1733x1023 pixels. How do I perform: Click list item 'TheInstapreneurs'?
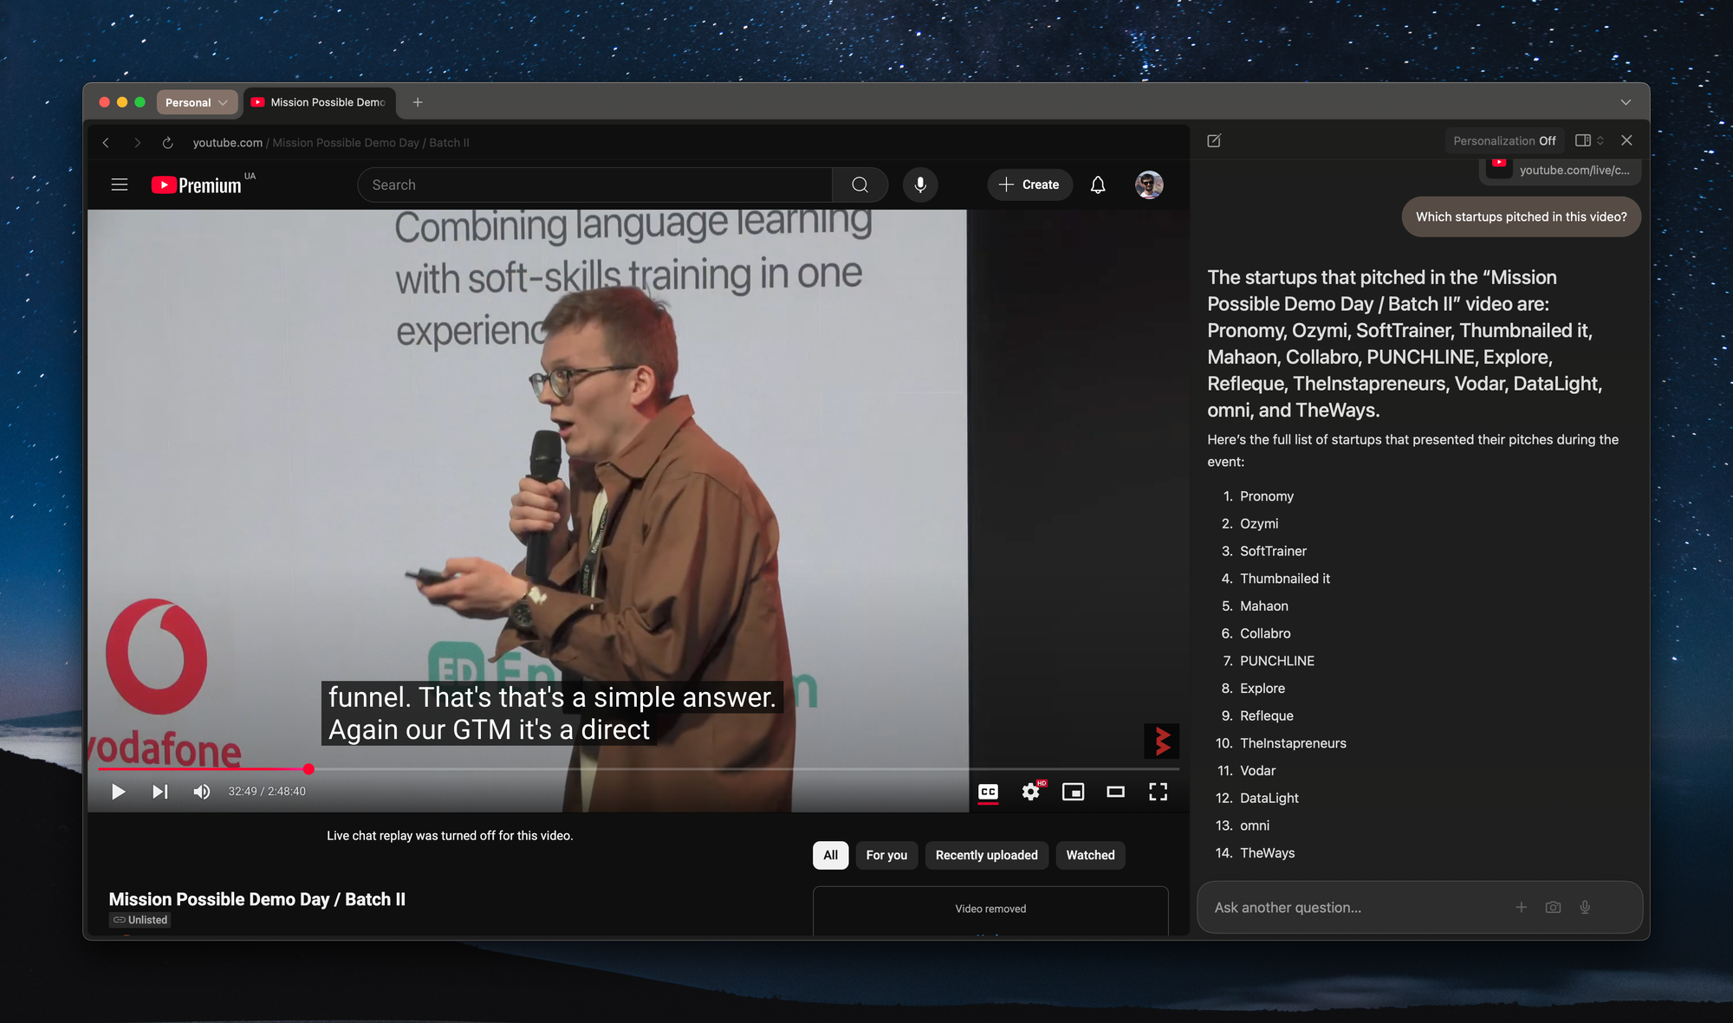click(x=1293, y=743)
